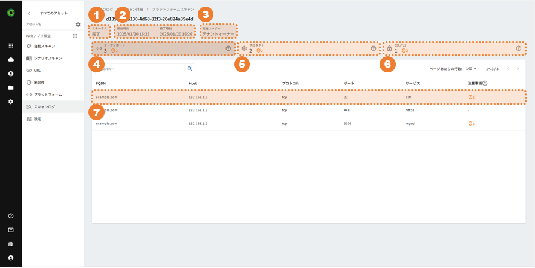The image size is (535, 268).
Task: Open シナリオスキャン in the sidebar
Action: point(53,59)
